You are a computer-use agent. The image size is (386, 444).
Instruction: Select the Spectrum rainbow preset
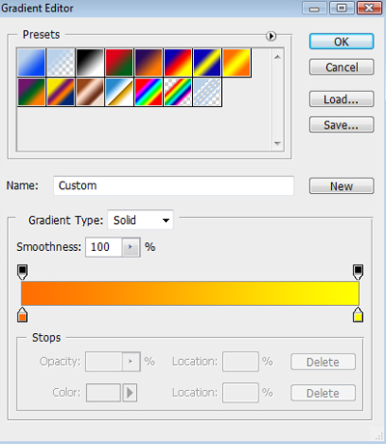(x=149, y=92)
